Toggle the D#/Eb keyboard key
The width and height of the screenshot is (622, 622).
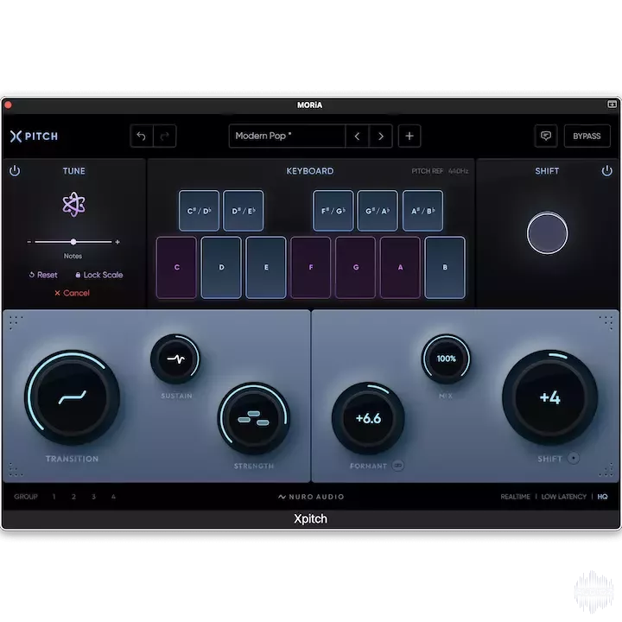243,211
